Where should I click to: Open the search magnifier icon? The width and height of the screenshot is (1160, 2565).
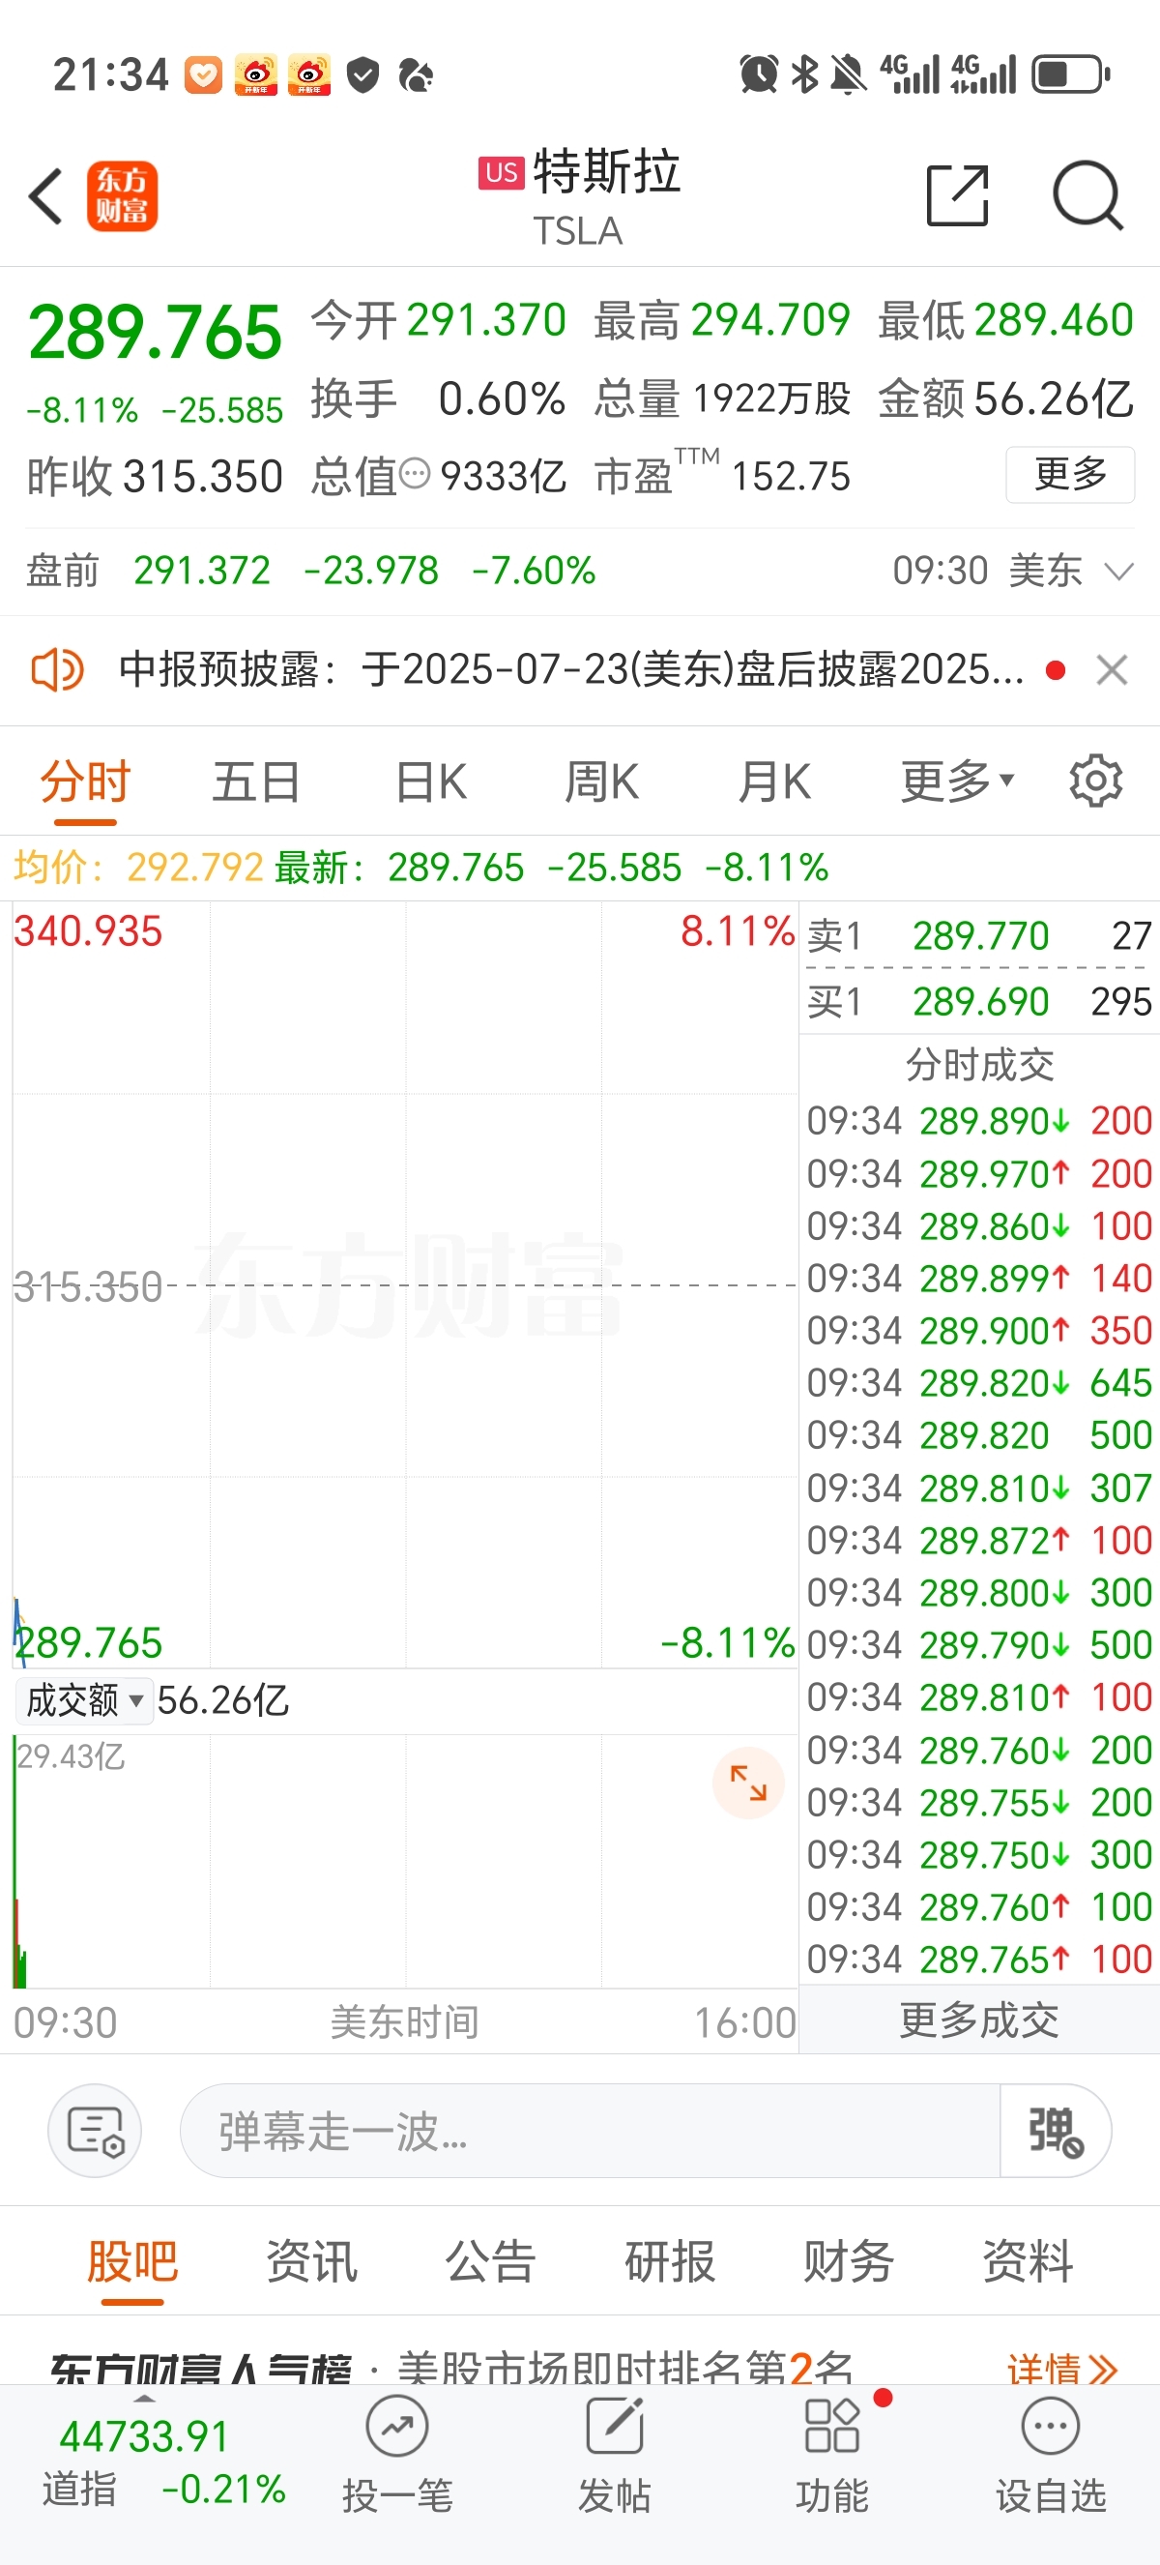point(1087,195)
